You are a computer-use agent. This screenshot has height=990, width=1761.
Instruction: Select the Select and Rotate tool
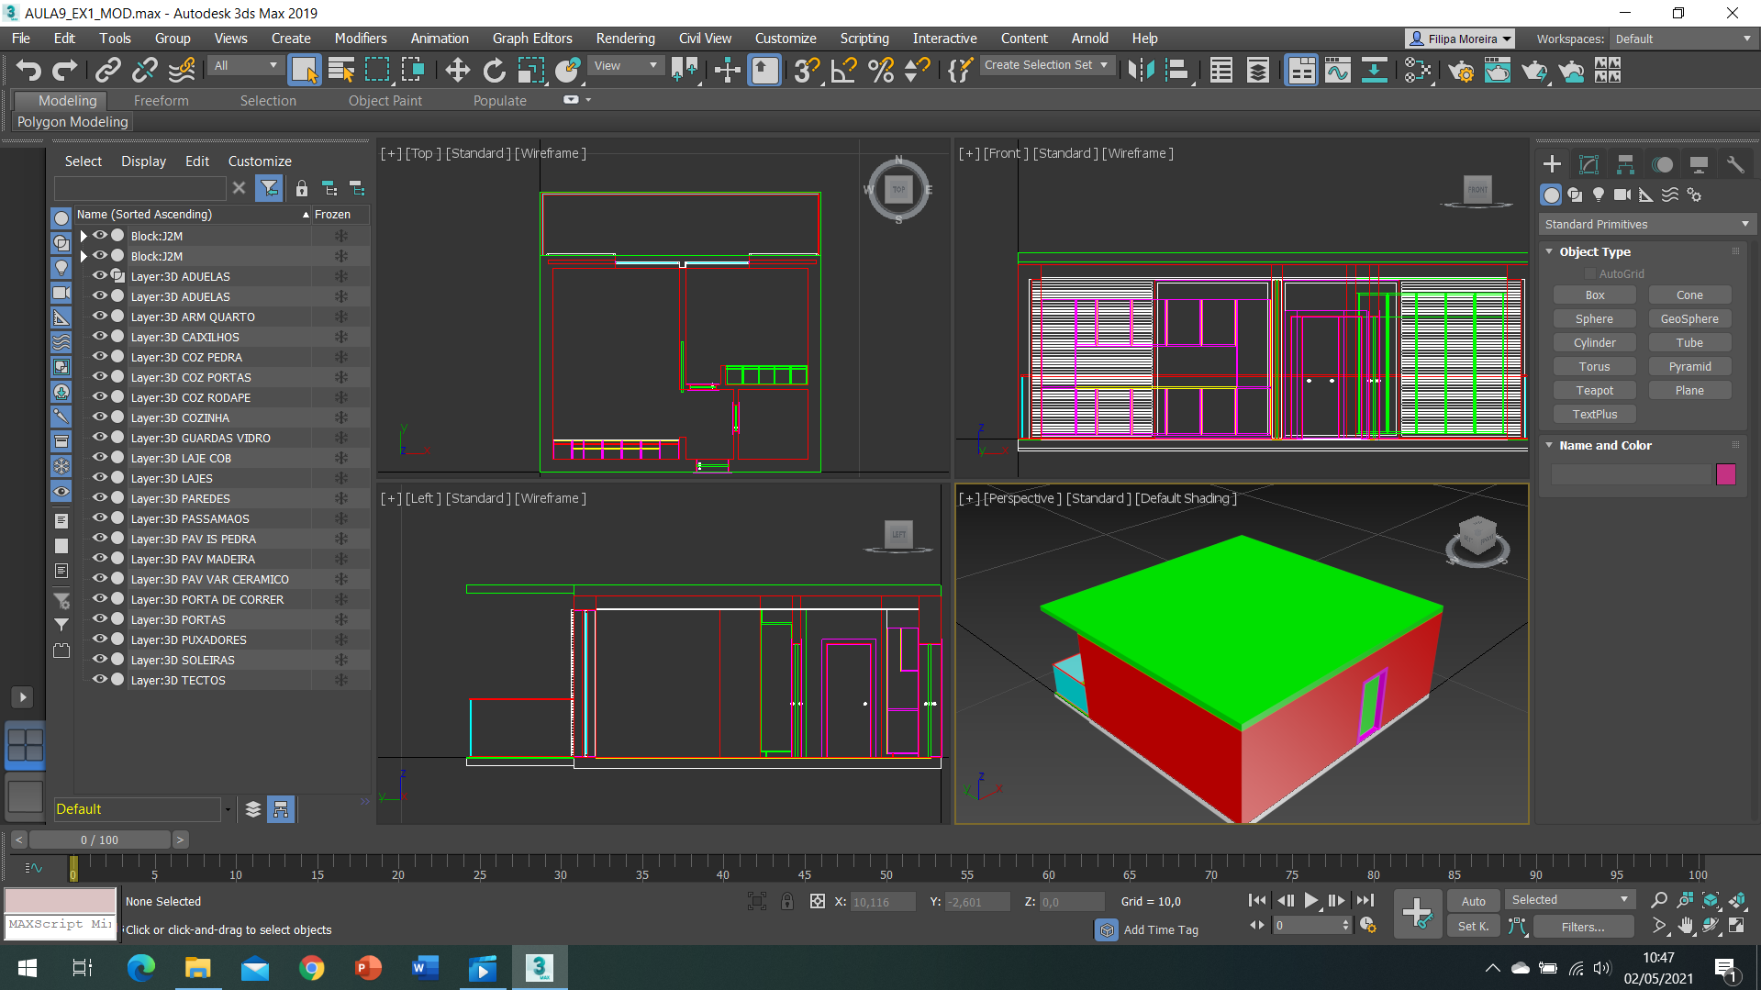point(494,71)
